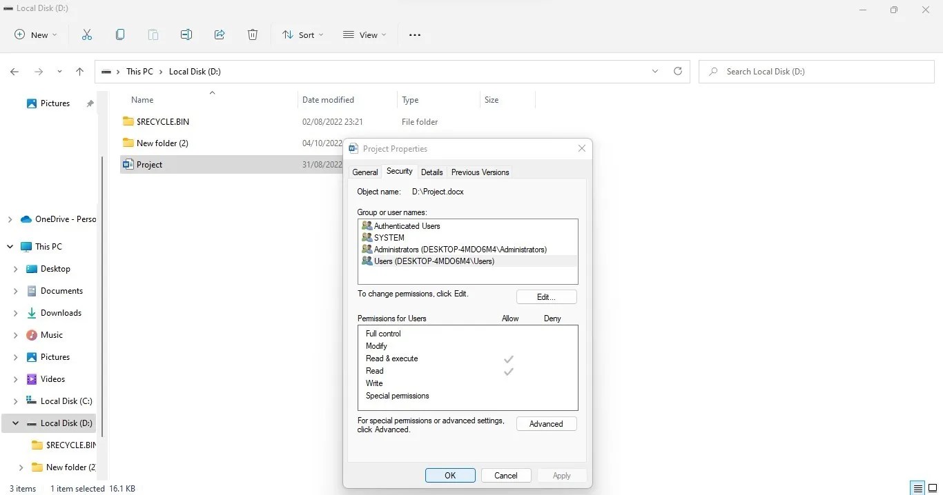Switch to details view using the status bar icon
This screenshot has height=495, width=943.
coord(917,488)
